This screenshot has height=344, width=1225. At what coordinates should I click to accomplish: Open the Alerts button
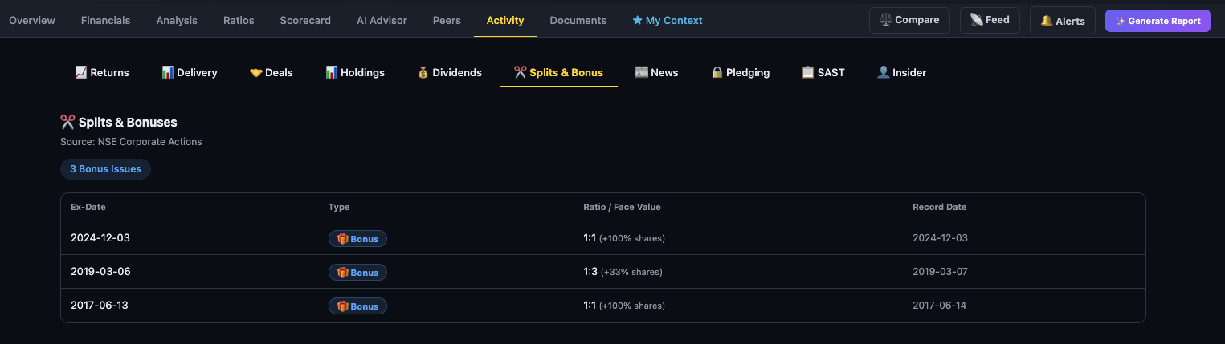tap(1063, 21)
